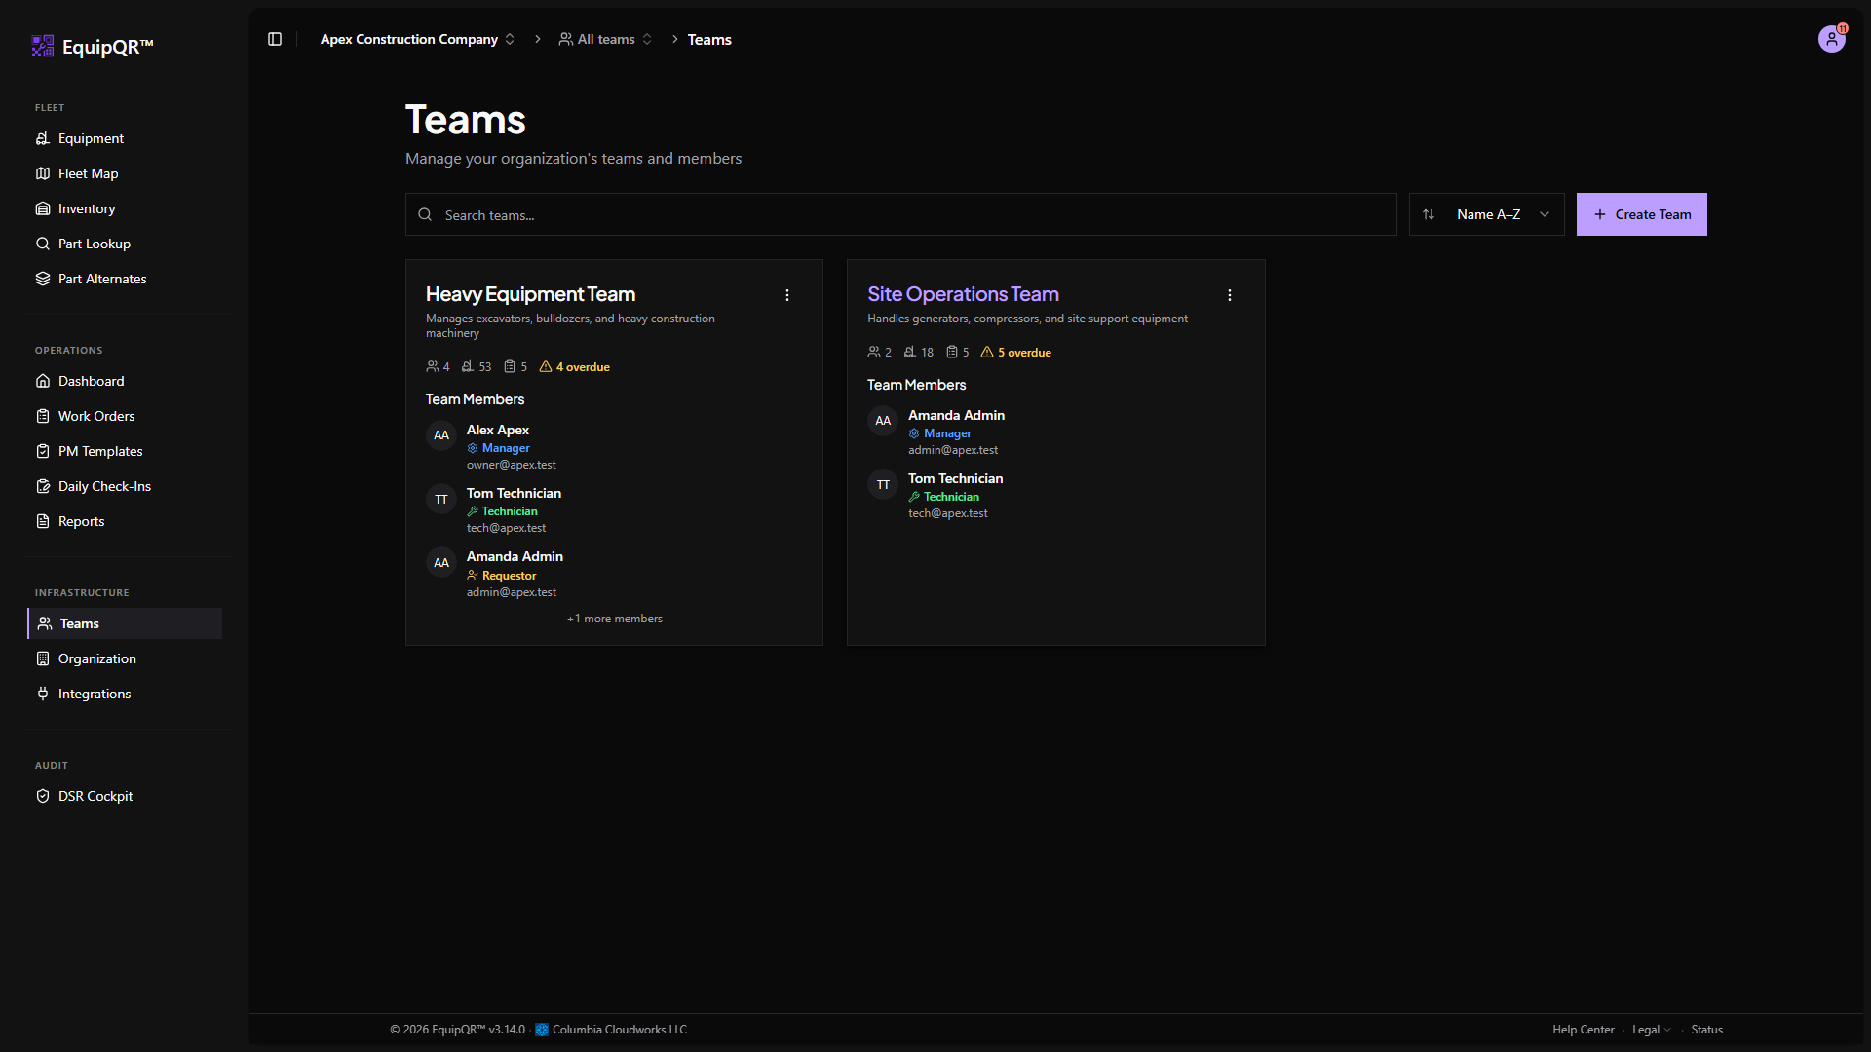Click overdue warning icon on Site Operations Team
Screen dimensions: 1871x1052
pyautogui.click(x=987, y=353)
